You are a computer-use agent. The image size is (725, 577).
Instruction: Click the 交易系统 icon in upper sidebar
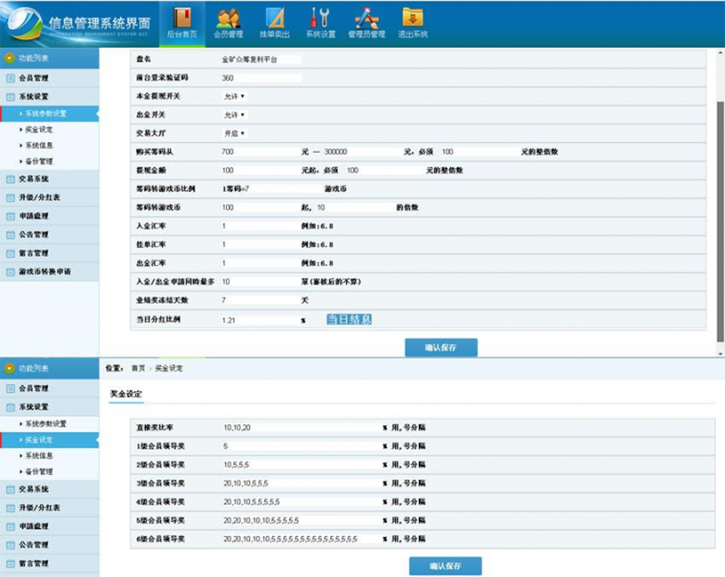tap(11, 179)
